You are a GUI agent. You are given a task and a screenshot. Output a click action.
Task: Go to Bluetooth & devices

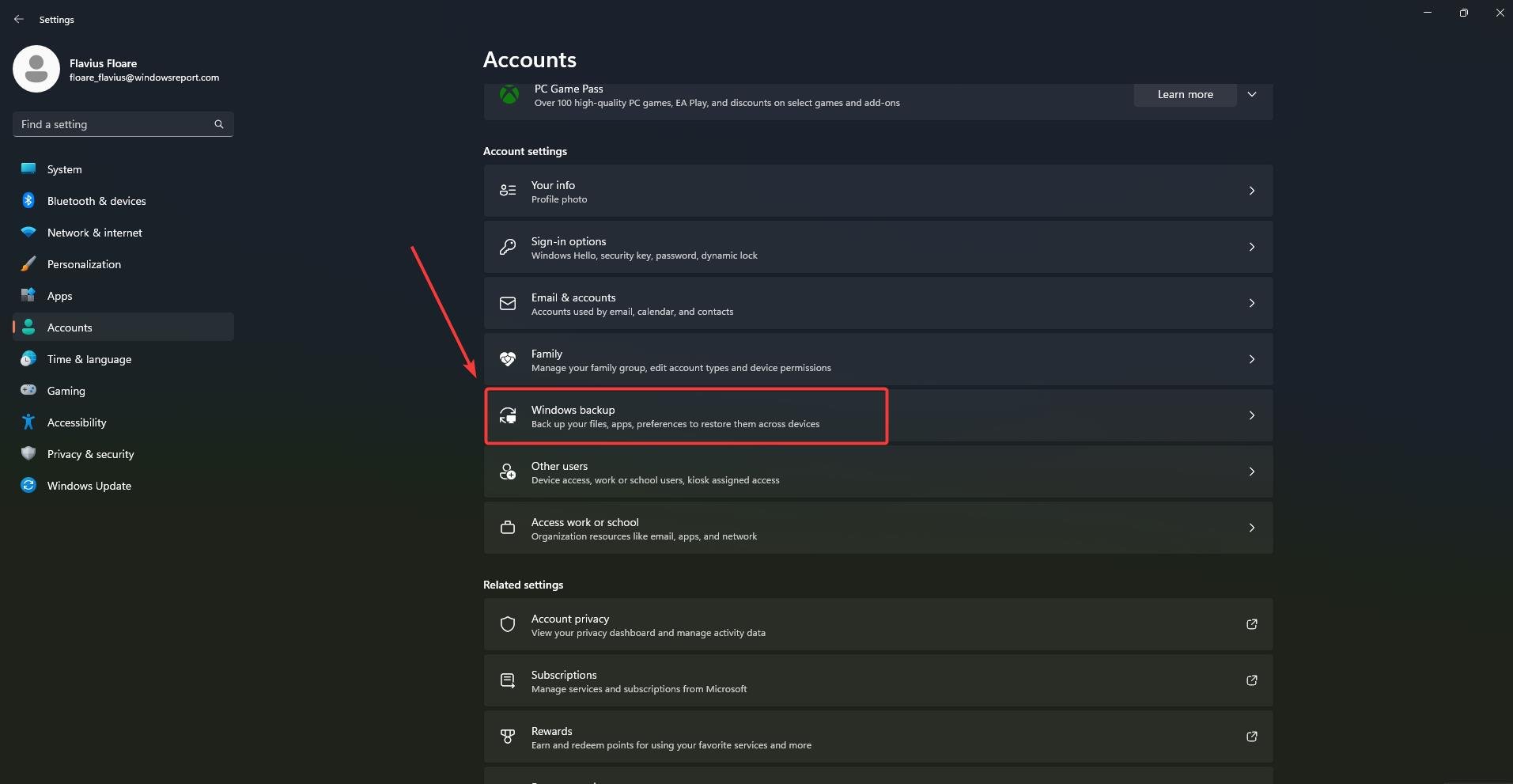tap(123, 200)
